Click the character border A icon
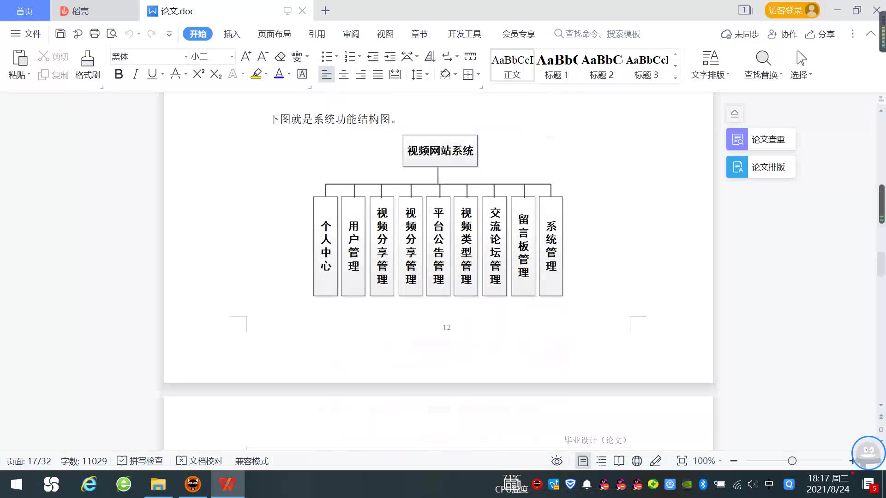The image size is (886, 498). pos(302,74)
